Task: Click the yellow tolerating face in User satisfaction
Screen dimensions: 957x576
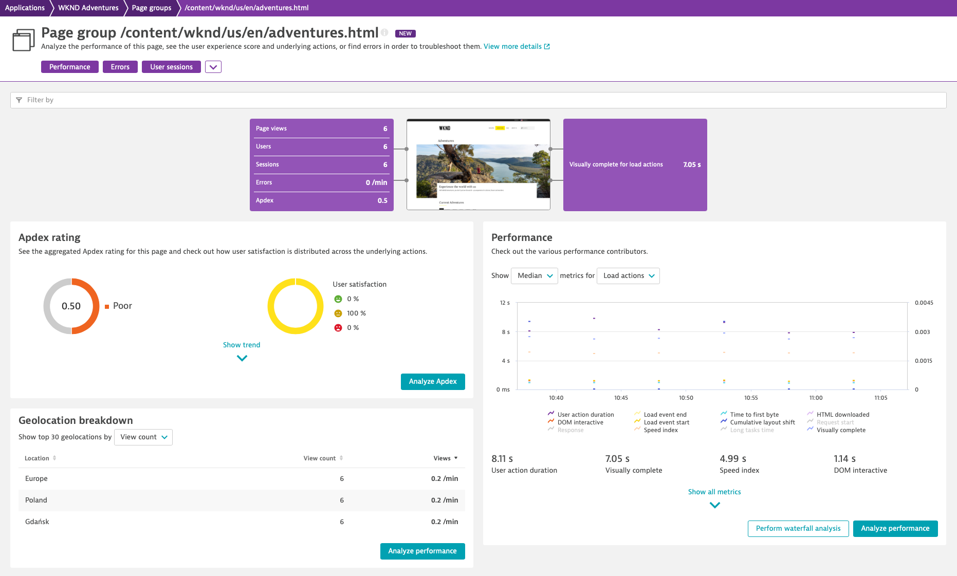Action: pyautogui.click(x=338, y=313)
